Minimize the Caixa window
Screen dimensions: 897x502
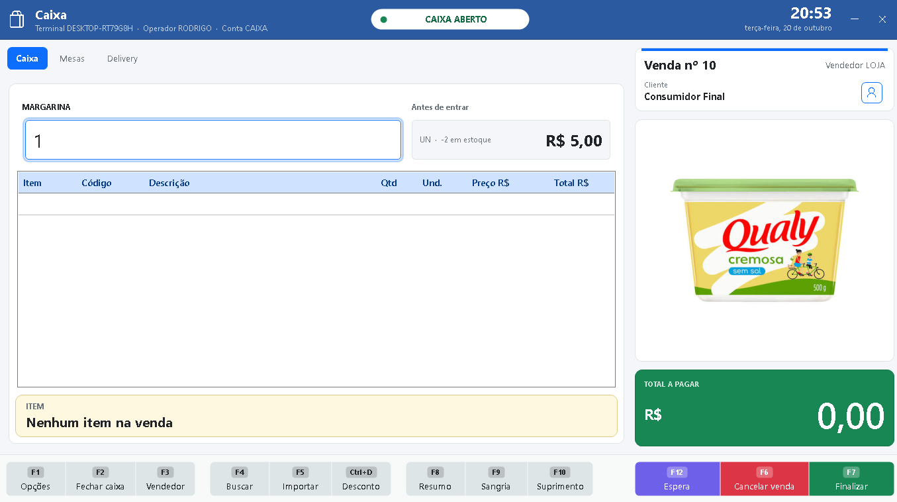855,19
